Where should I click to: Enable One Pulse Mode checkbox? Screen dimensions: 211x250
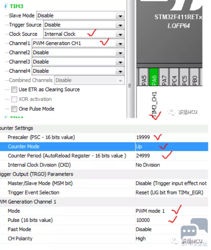tap(14, 109)
